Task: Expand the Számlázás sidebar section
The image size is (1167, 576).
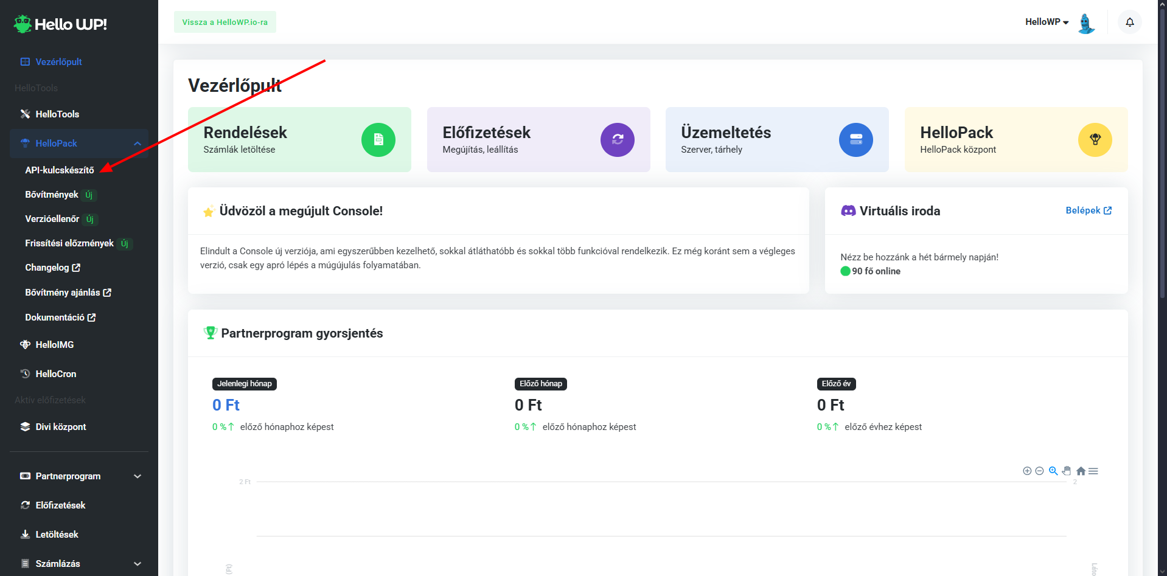Action: click(138, 564)
